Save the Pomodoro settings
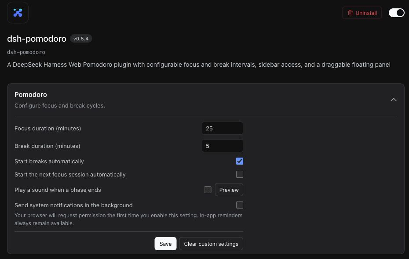This screenshot has width=409, height=259. [165, 244]
